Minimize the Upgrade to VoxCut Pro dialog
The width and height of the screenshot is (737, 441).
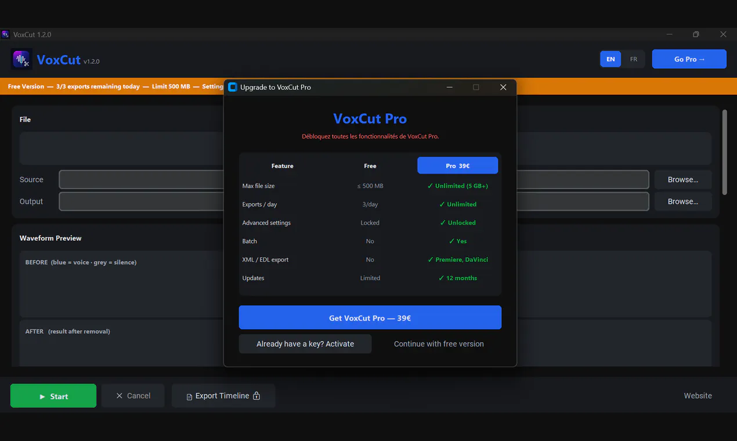pyautogui.click(x=450, y=87)
